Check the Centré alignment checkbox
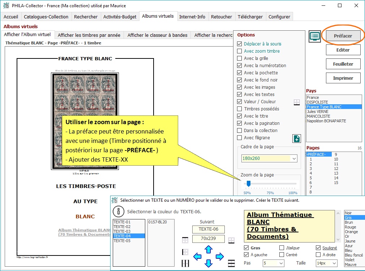The width and height of the screenshot is (365, 271). point(282,255)
